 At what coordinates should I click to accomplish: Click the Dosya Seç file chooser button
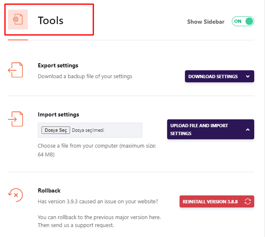pyautogui.click(x=56, y=130)
